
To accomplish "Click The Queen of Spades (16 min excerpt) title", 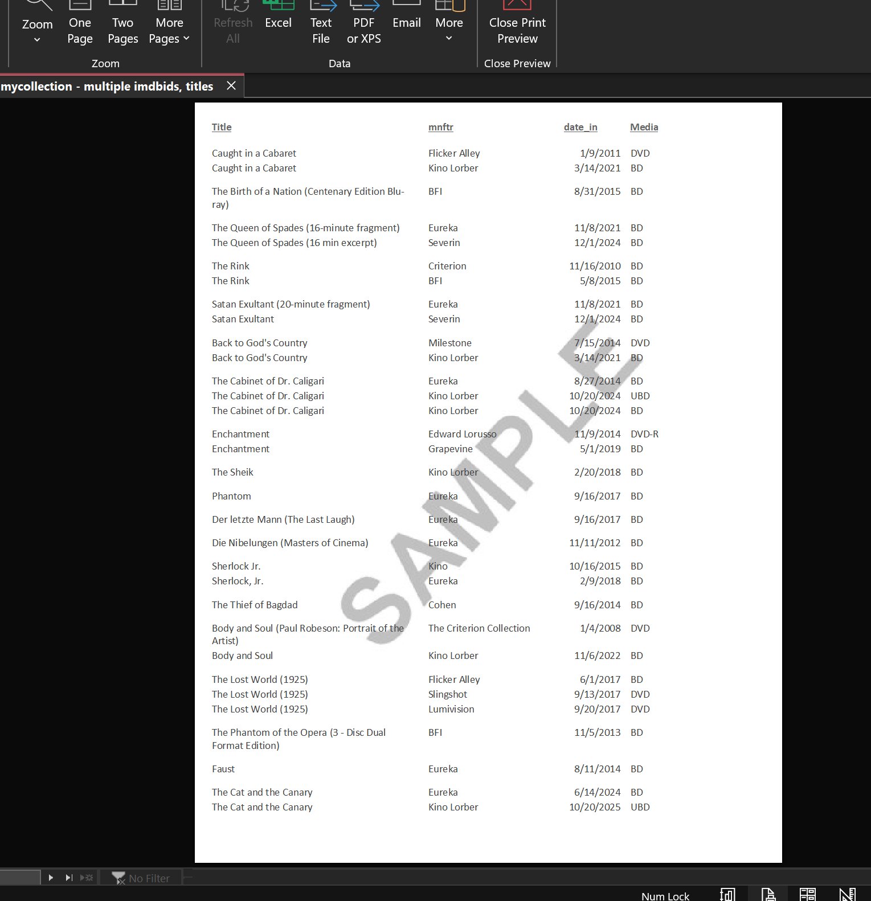I will [x=294, y=243].
